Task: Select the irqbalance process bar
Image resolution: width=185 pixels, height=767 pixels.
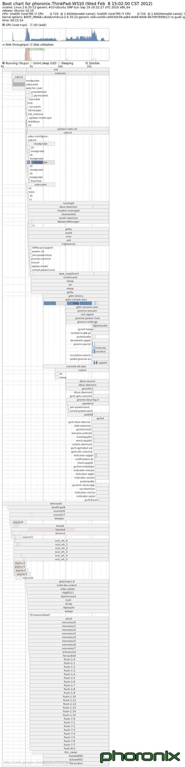Action: coord(68,244)
